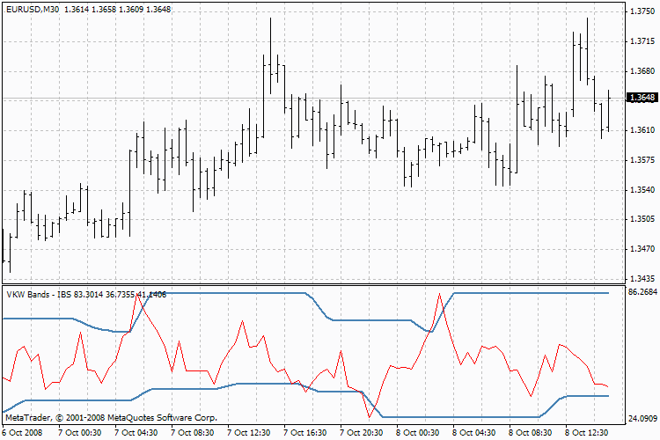Click the 24.0909 indicator scale value
The image size is (660, 440).
coord(642,418)
